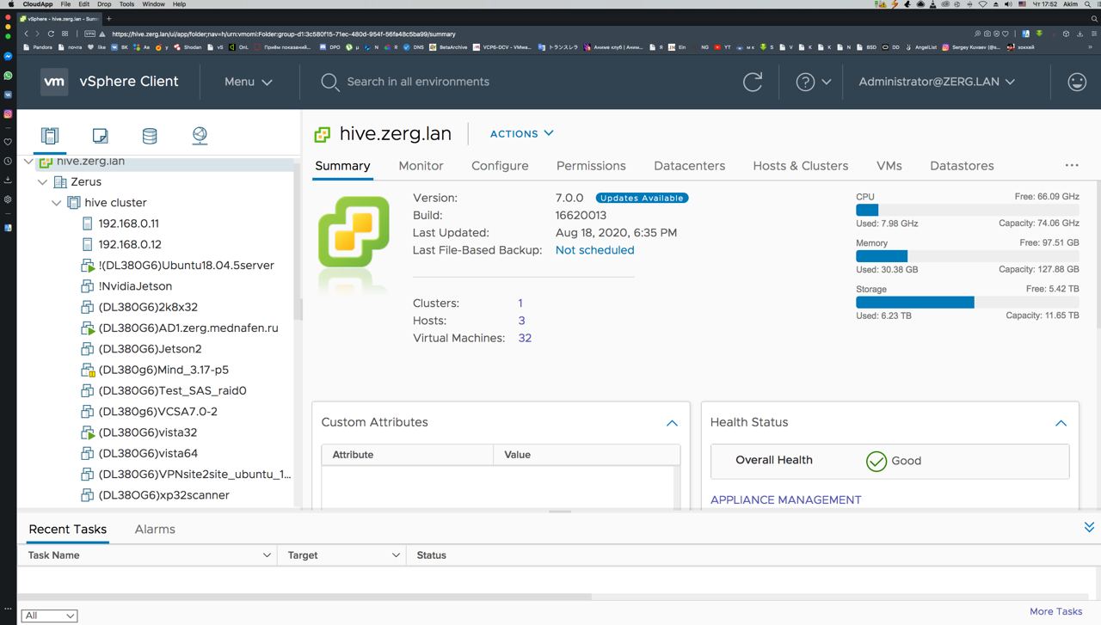1101x625 pixels.
Task: Click the cluster icon next to hive cluster
Action: click(x=74, y=203)
